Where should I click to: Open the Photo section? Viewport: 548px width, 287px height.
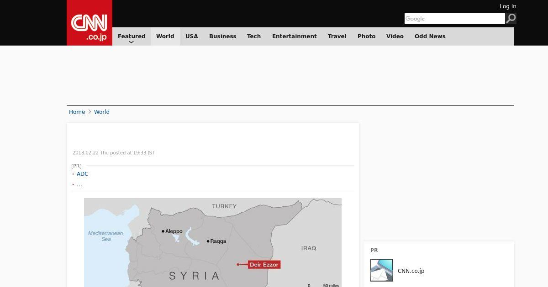click(x=367, y=36)
